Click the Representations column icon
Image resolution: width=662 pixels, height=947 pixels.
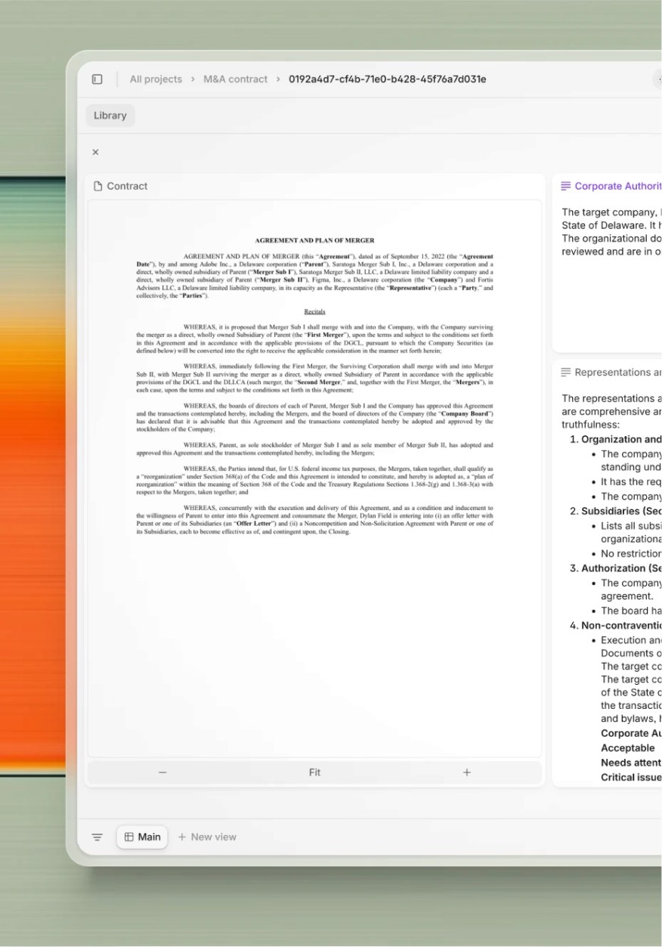(566, 372)
